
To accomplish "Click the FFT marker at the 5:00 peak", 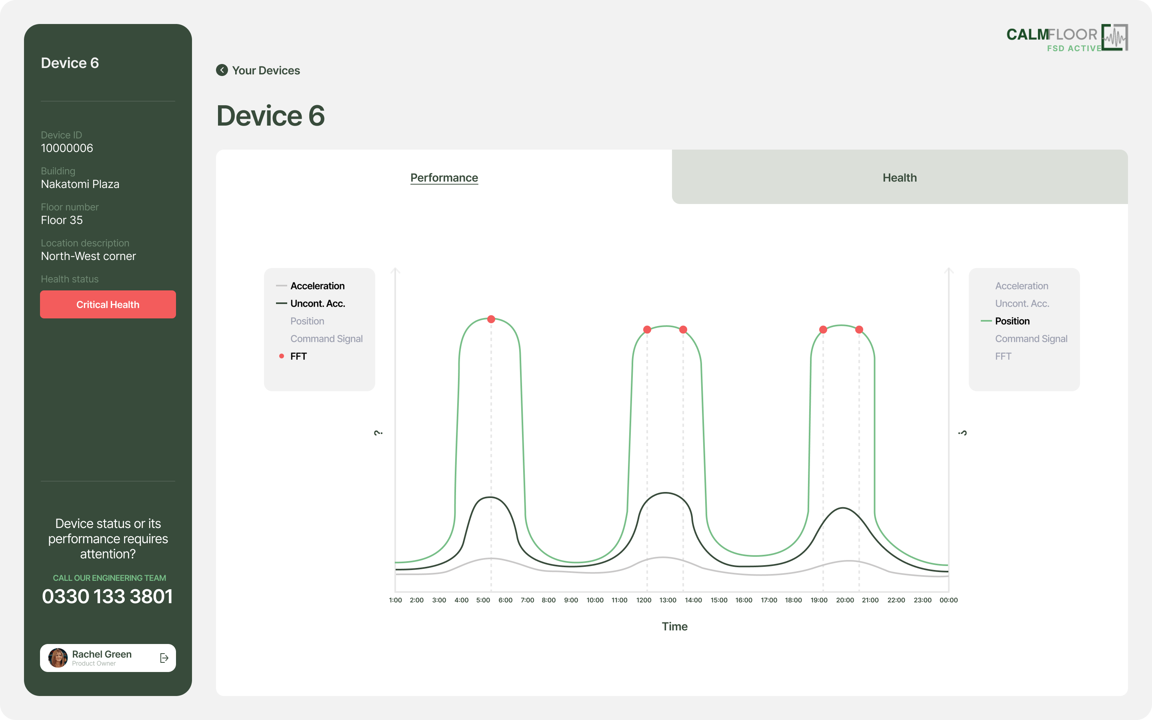I will (x=491, y=319).
